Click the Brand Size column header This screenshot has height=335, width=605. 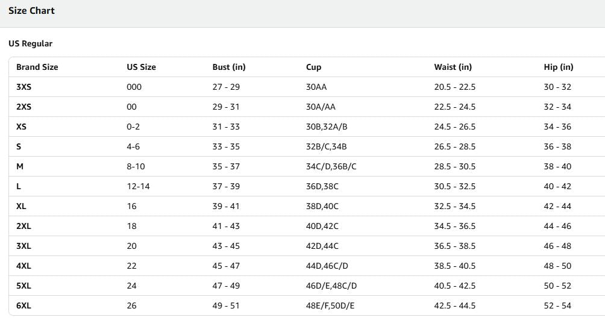click(x=37, y=67)
